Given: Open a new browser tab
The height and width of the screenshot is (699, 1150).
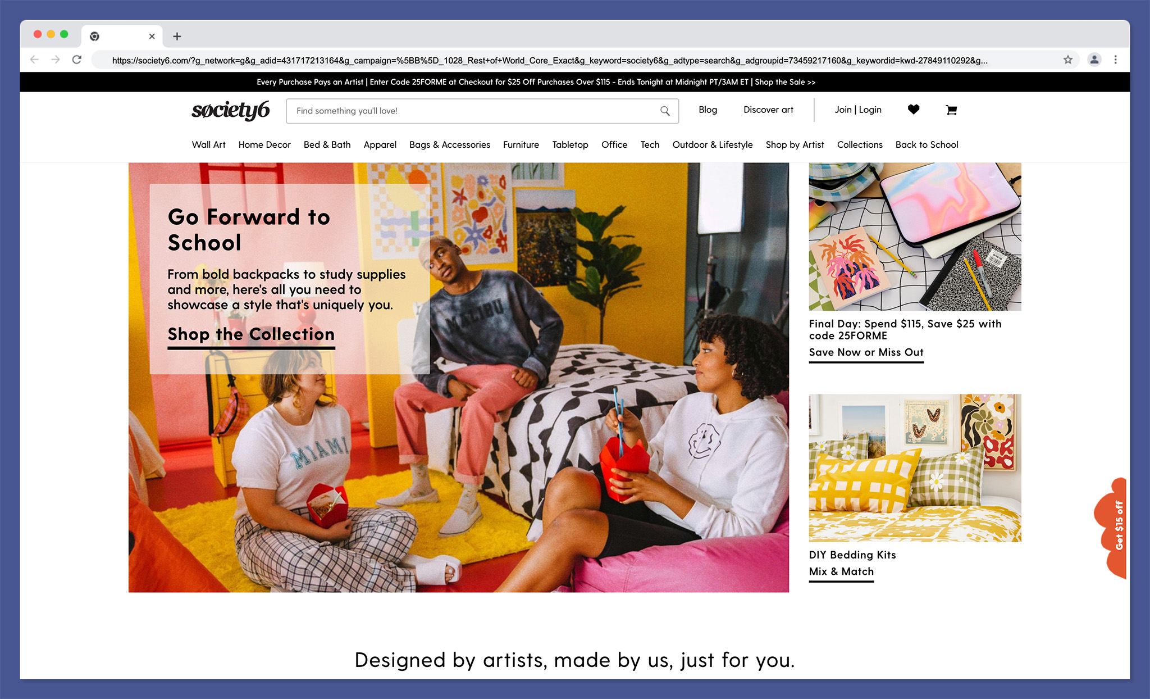Looking at the screenshot, I should point(177,37).
